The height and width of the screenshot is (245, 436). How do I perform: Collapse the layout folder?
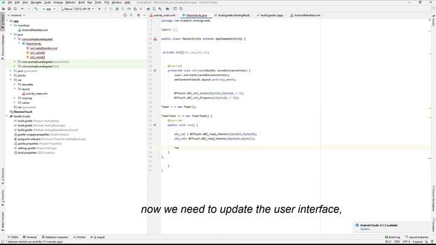15,89
